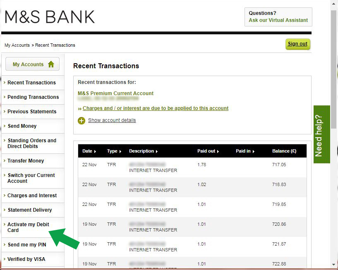Image resolution: width=338 pixels, height=270 pixels.
Task: Open Statement Delivery in the sidebar
Action: tap(29, 210)
